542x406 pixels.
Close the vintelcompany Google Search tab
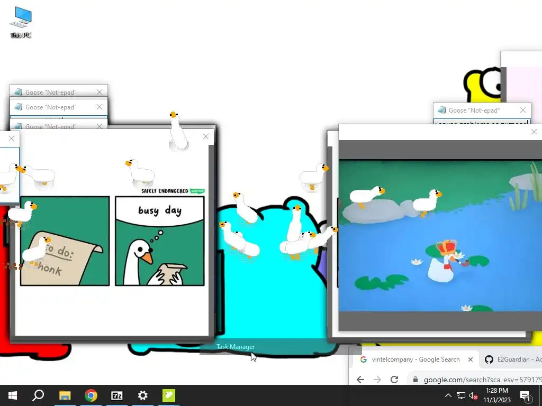tap(471, 359)
